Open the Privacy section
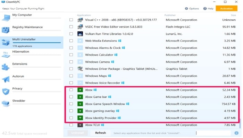Image resolution: width=243 pixels, height=138 pixels. (x=32, y=91)
